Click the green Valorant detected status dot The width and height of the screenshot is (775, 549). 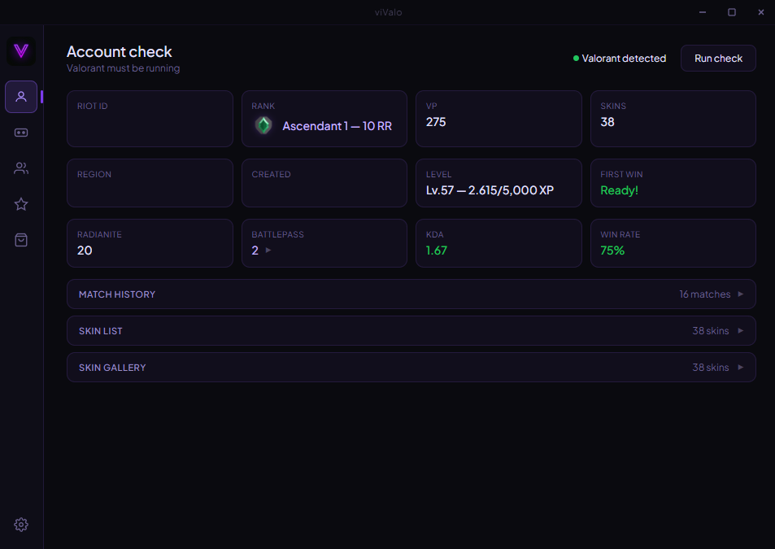(x=576, y=59)
